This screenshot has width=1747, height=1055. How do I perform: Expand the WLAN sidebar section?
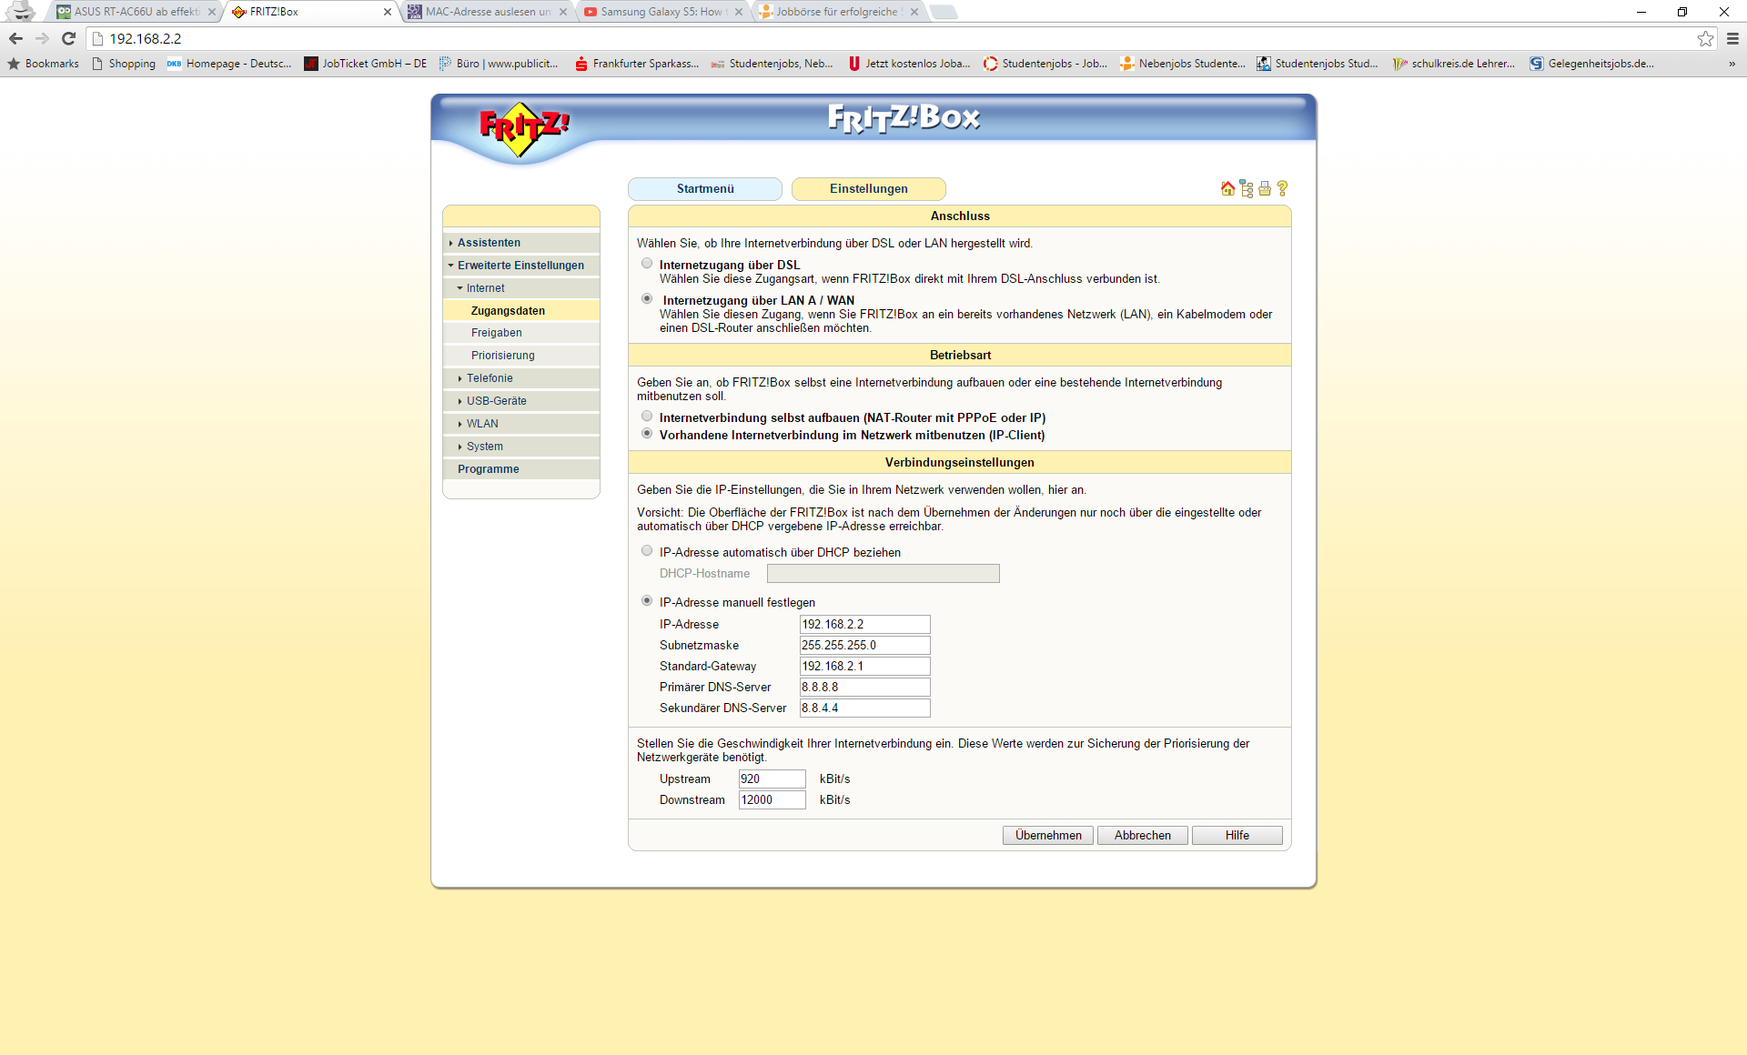click(482, 424)
